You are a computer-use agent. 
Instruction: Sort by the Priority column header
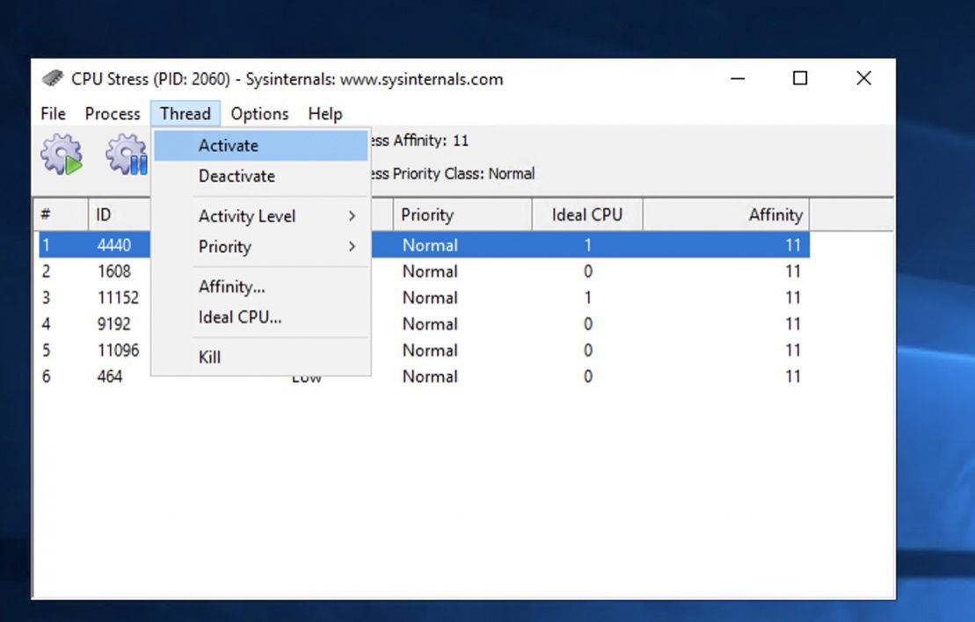tap(462, 215)
